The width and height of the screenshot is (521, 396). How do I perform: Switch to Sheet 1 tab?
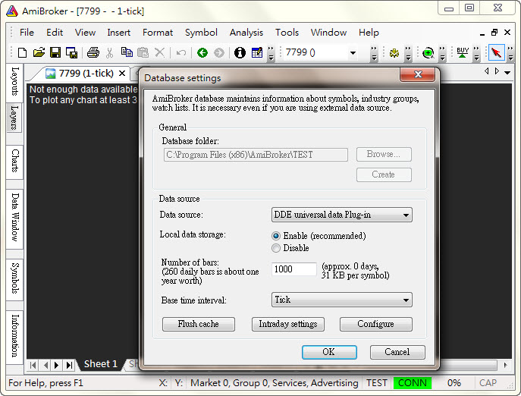(x=100, y=364)
